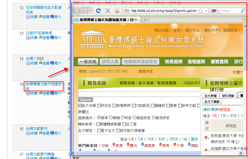This screenshot has width=248, height=159.
Task: Open the 台灣博碩士論文加值系統 link
Action: tap(44, 86)
